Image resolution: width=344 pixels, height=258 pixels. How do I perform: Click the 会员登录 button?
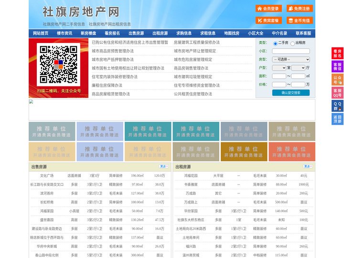(x=269, y=9)
